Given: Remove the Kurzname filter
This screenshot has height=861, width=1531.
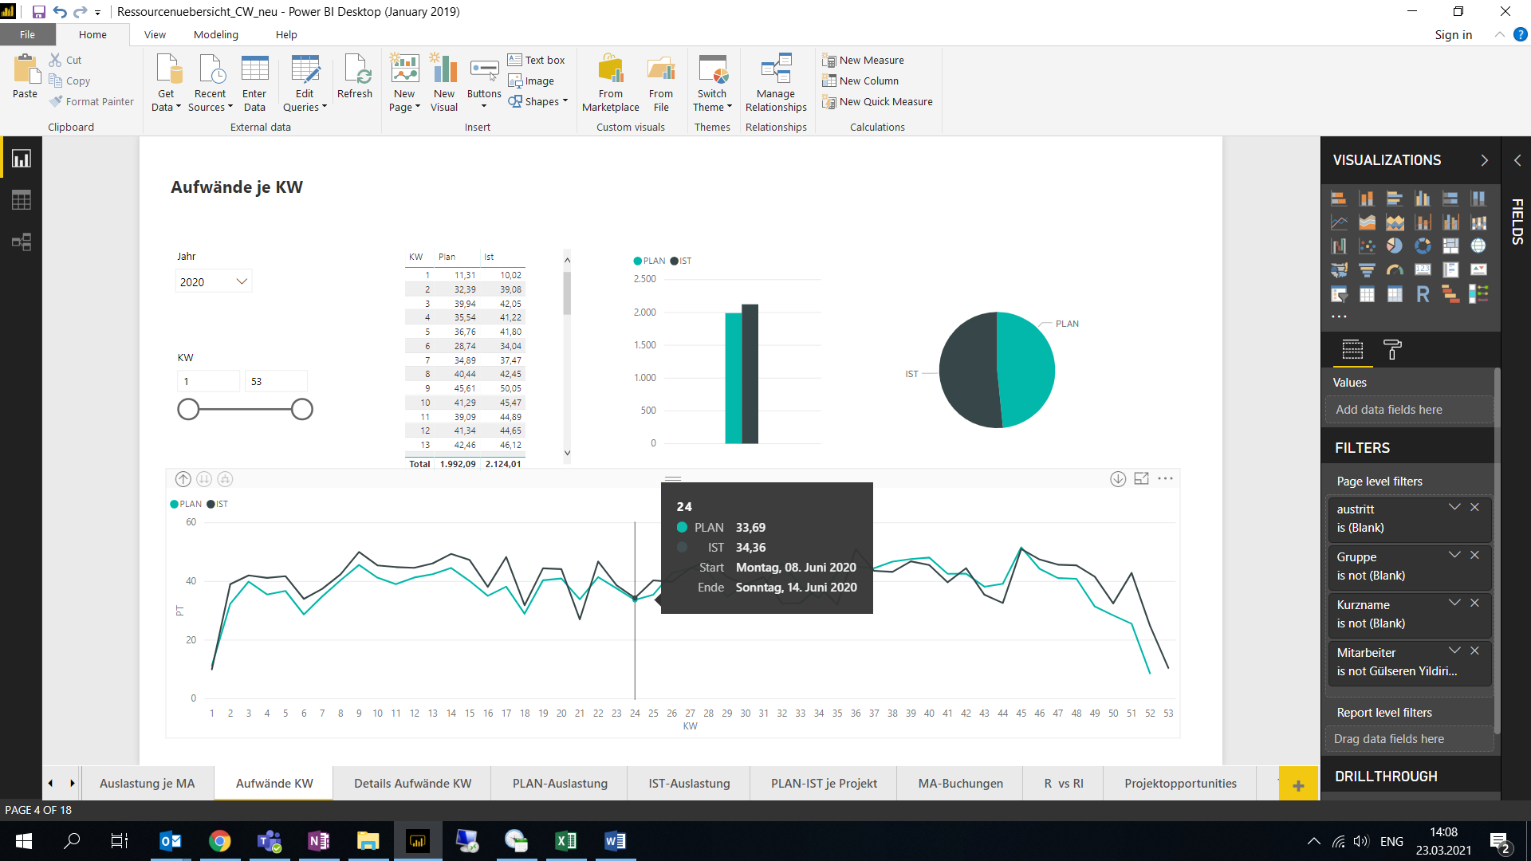Looking at the screenshot, I should click(x=1474, y=603).
